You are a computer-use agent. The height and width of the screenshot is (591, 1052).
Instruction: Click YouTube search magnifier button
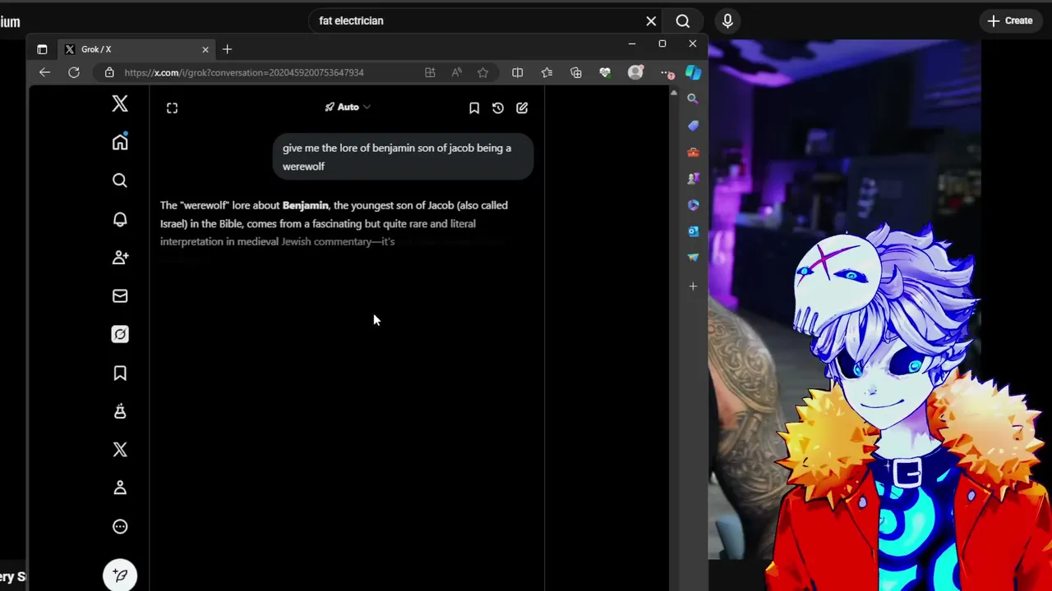[683, 21]
